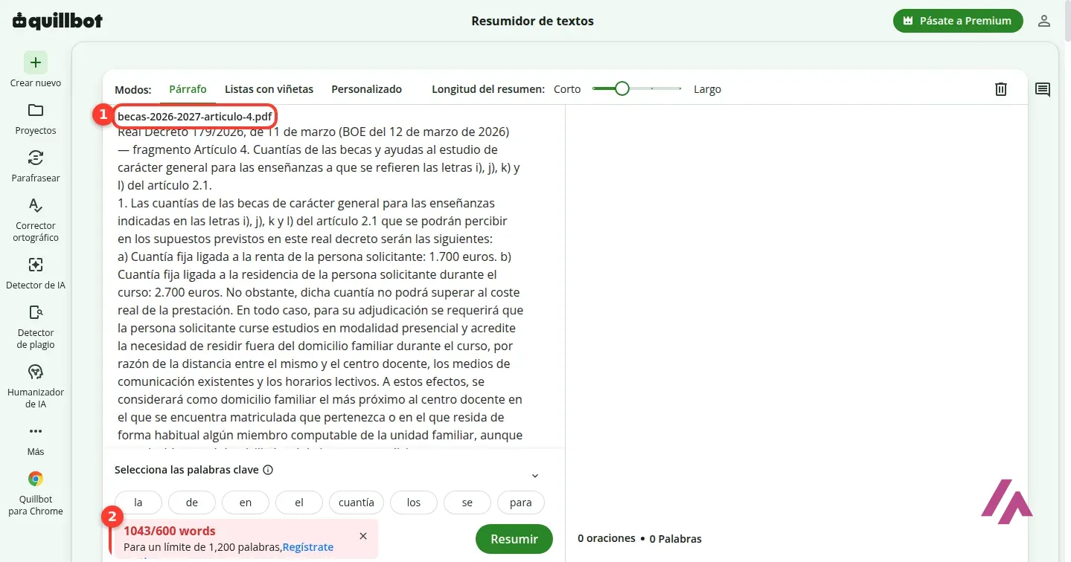
Task: Click the empty summary output panel
Action: pyautogui.click(x=796, y=312)
